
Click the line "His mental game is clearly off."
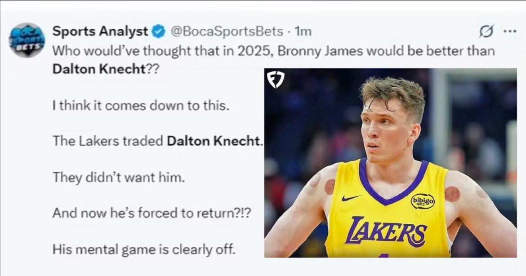click(144, 249)
